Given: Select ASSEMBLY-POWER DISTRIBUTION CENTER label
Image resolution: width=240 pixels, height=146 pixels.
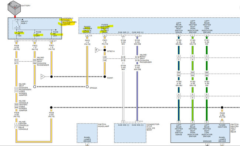Looking at the screenshot, I should (69, 21).
